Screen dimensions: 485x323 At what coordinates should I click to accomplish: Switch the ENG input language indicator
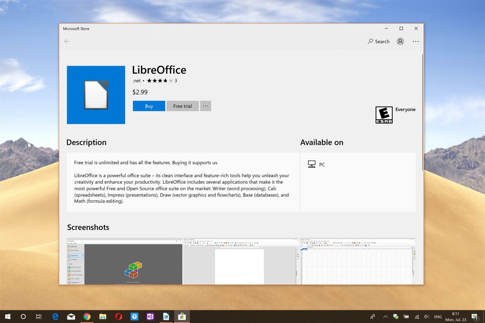point(438,317)
